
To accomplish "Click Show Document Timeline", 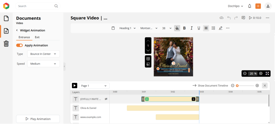I will [x=210, y=85].
